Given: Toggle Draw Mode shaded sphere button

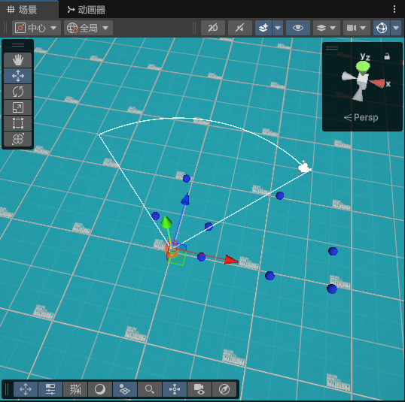Looking at the screenshot, I should [100, 389].
